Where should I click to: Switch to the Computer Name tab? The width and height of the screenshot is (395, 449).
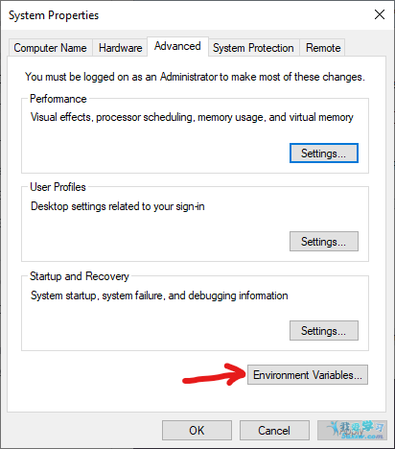[x=50, y=48]
